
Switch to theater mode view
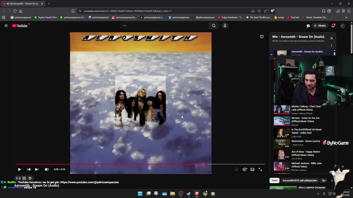pos(252,169)
